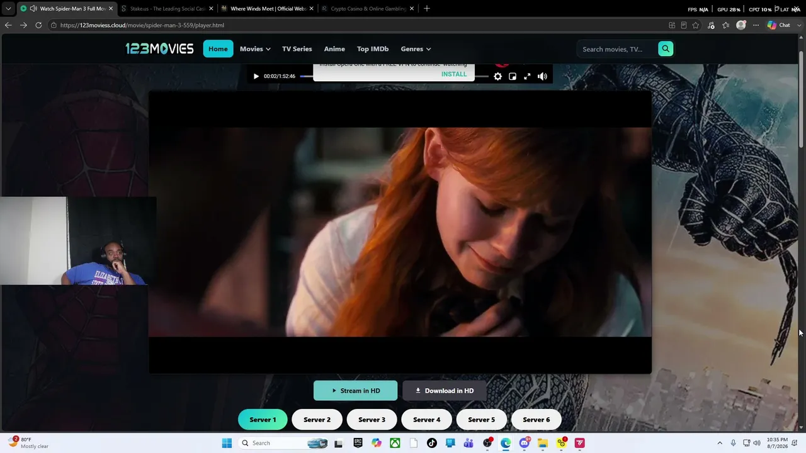Mute audio on the Spider-Man tab
This screenshot has width=806, height=453.
tap(33, 9)
